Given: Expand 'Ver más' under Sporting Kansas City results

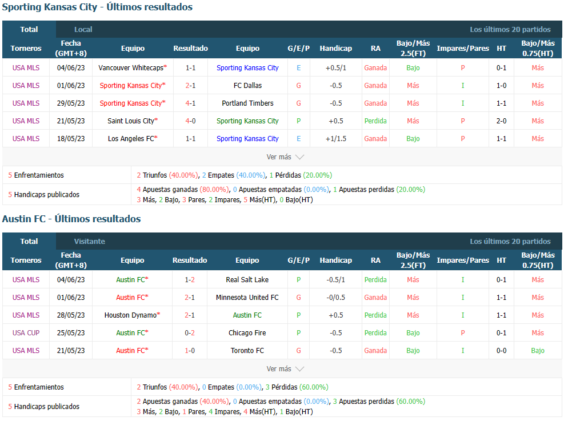Looking at the screenshot, I should (285, 157).
